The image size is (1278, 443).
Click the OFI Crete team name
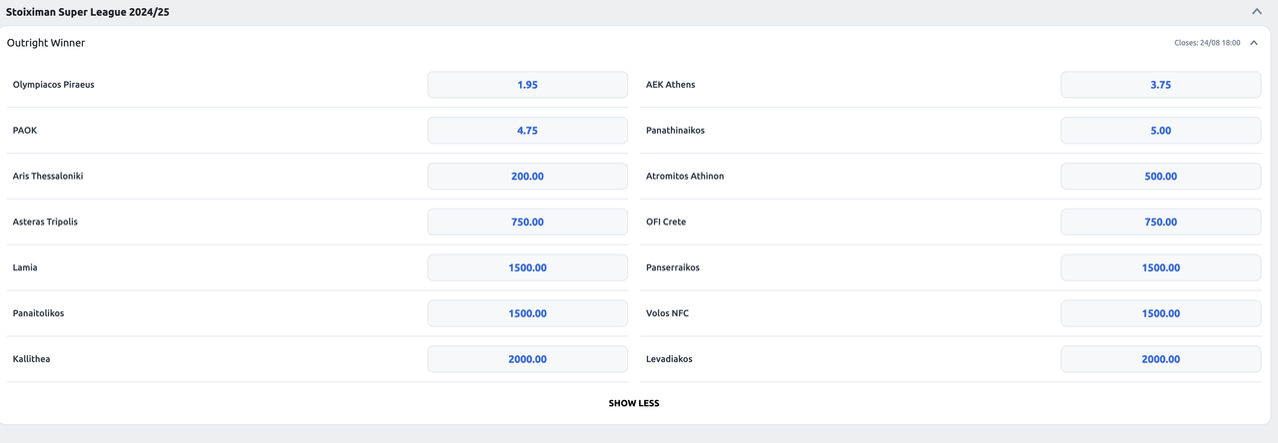(x=666, y=221)
